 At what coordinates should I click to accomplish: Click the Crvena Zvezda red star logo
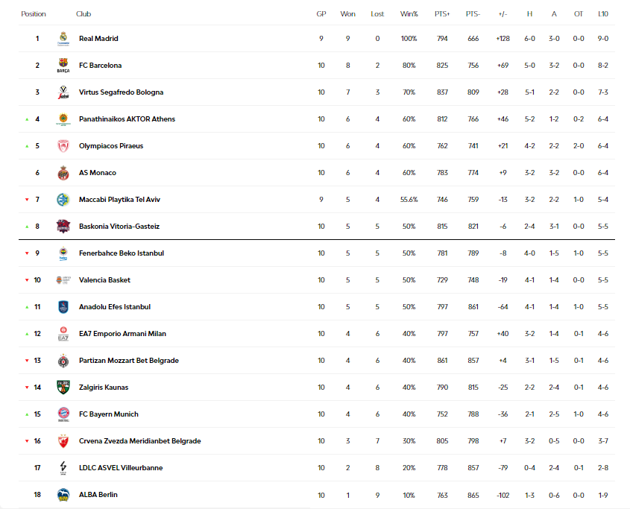(63, 441)
